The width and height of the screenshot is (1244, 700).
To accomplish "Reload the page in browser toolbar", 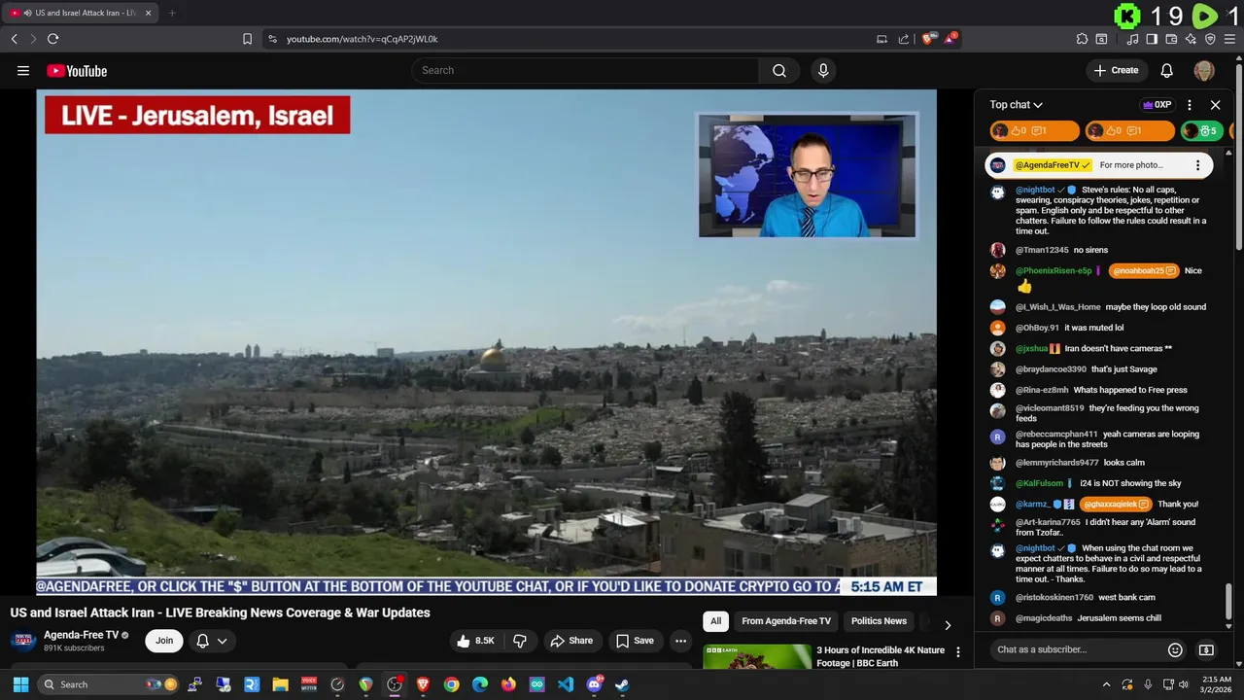I will (52, 39).
